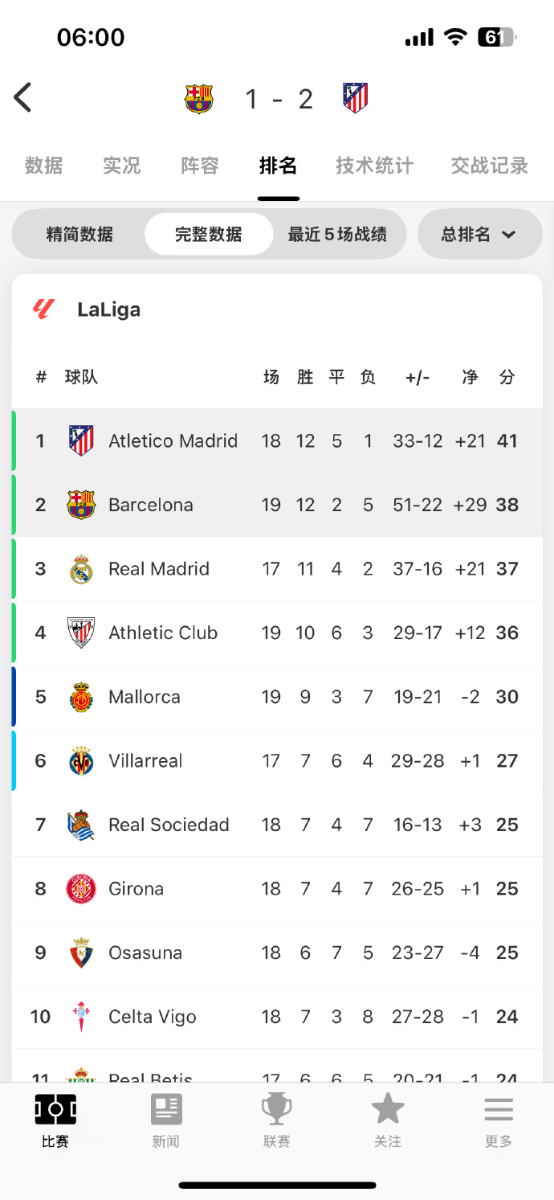The width and height of the screenshot is (554, 1200).
Task: Open the 联赛 leagues trophy icon
Action: [277, 1111]
